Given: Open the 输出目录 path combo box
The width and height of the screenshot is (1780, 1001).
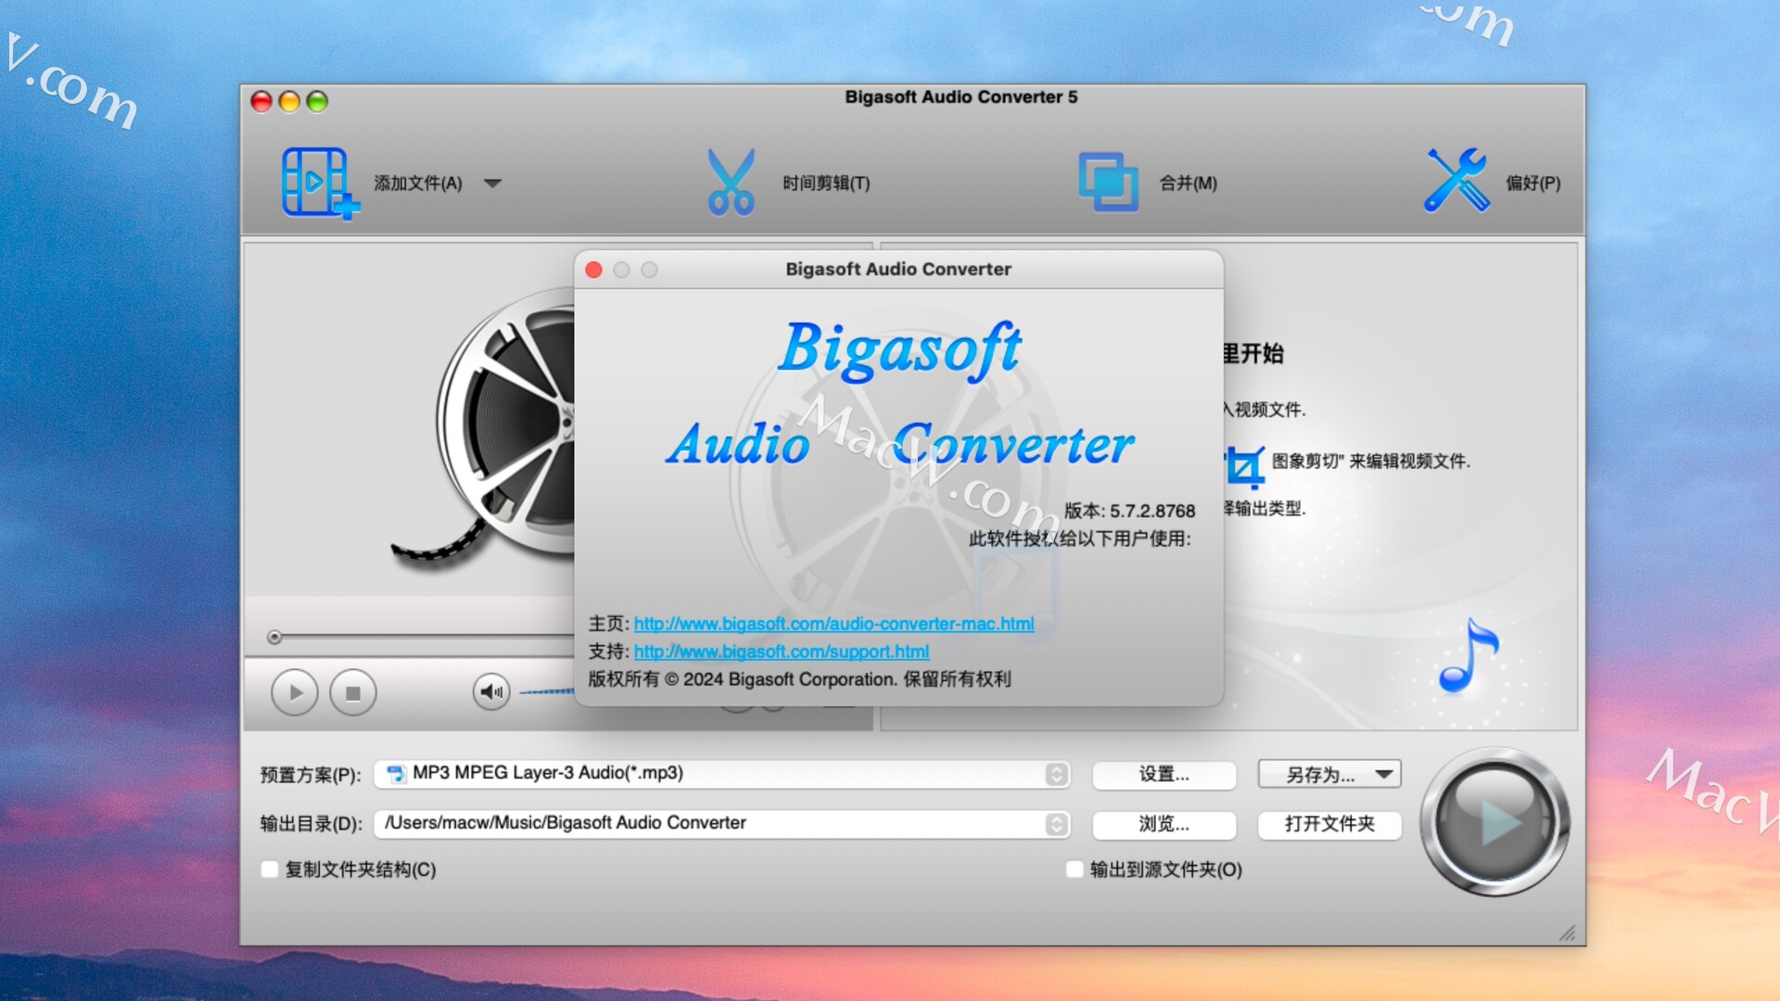Looking at the screenshot, I should click(722, 823).
